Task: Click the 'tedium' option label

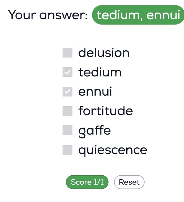Action: click(x=100, y=72)
